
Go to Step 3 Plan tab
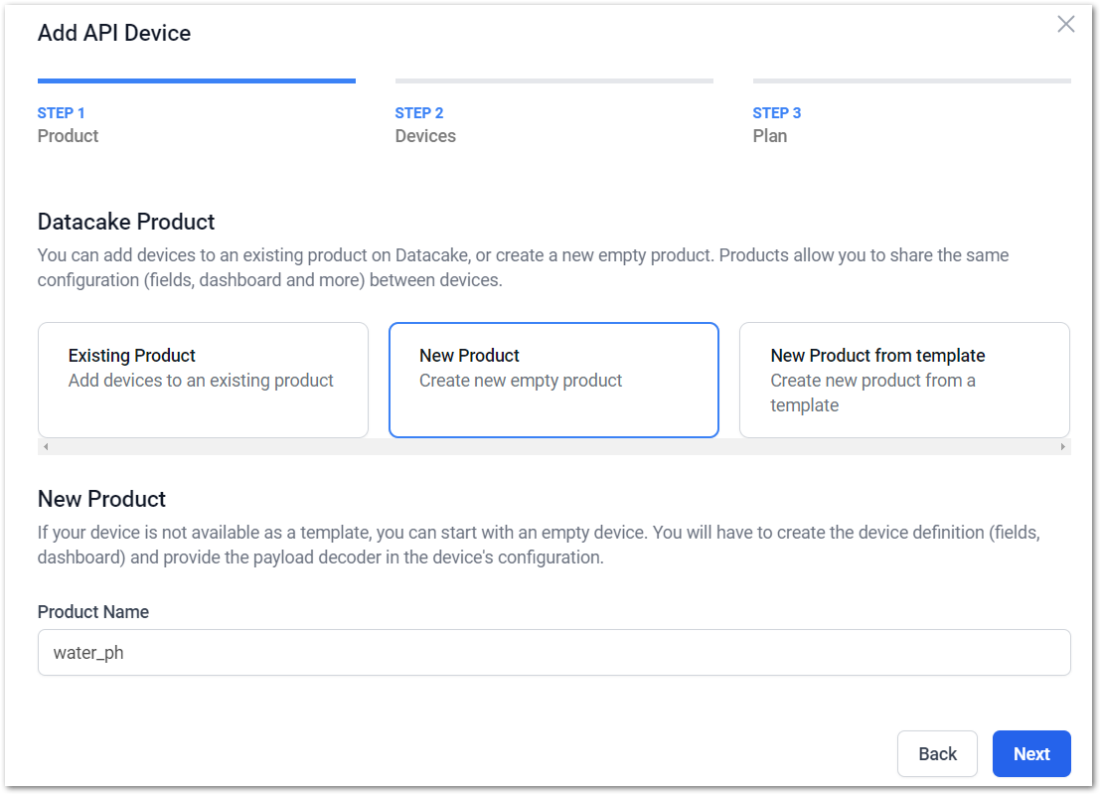(x=777, y=124)
